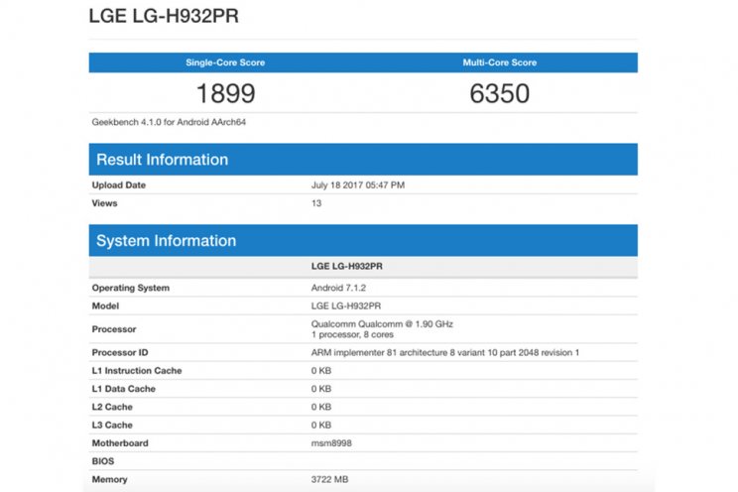738x492 pixels.
Task: Click the 0 KB value for L2 Cache
Action: coord(321,407)
